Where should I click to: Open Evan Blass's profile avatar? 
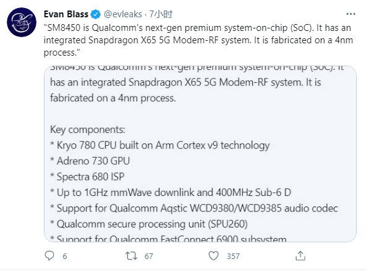point(22,22)
